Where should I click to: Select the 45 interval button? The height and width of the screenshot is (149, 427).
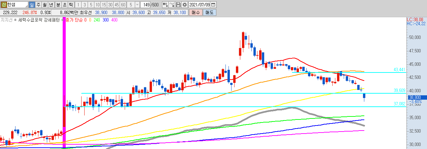117,5
